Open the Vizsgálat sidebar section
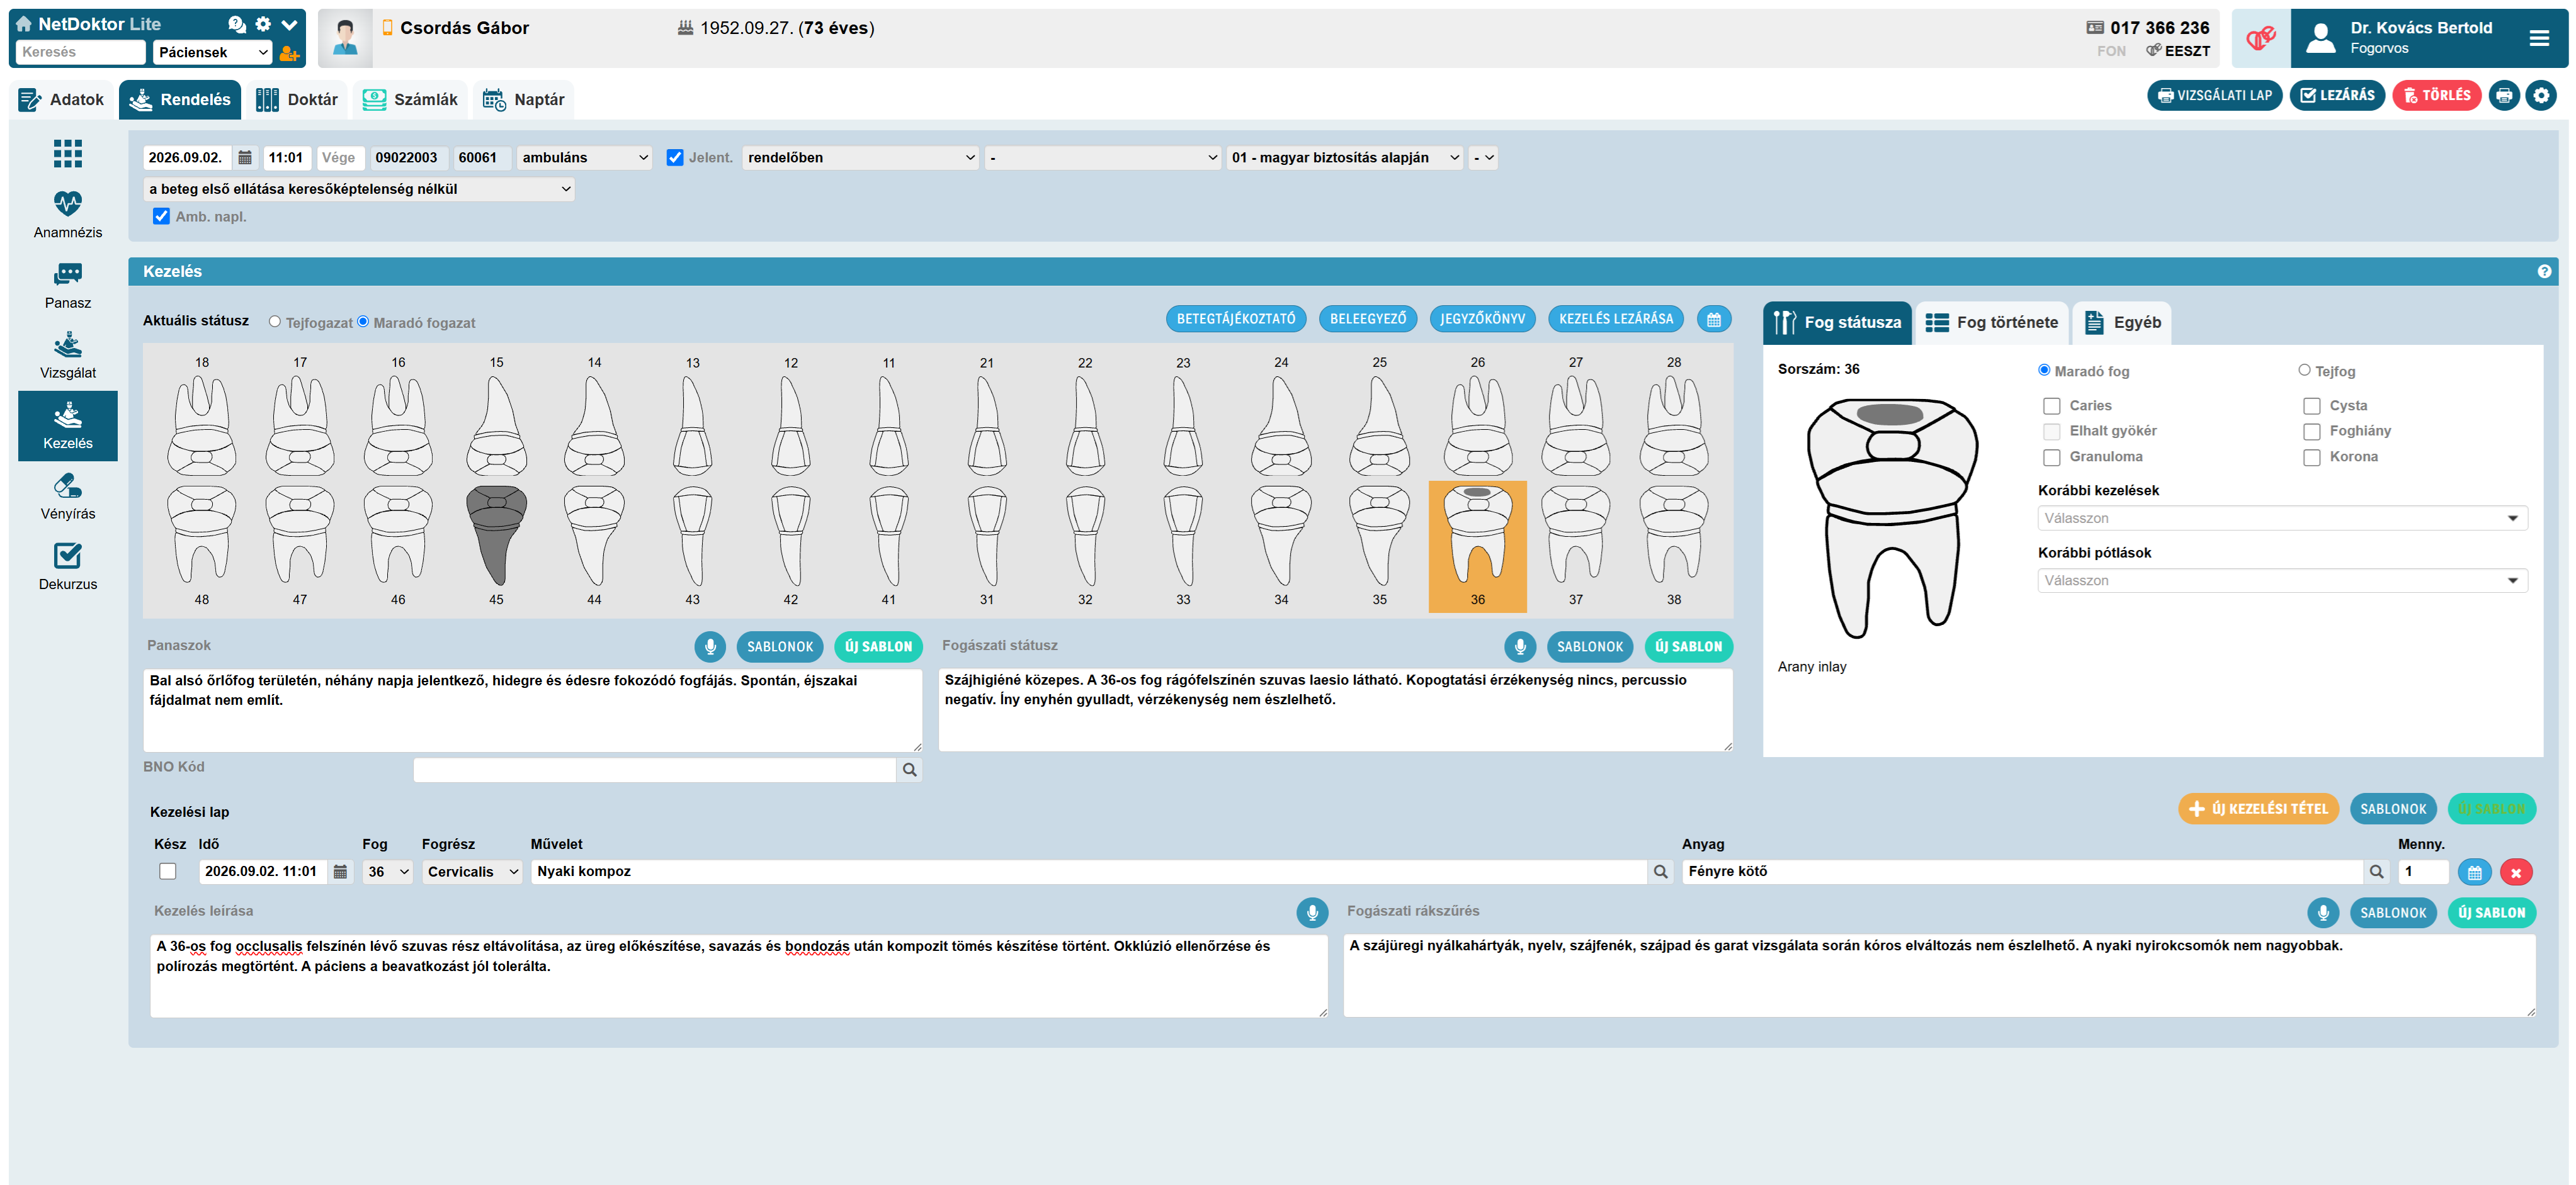Image resolution: width=2576 pixels, height=1185 pixels. click(68, 357)
